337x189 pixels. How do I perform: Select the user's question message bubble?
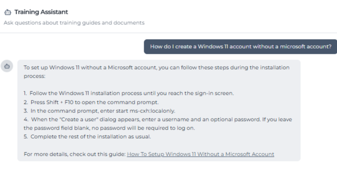click(x=240, y=47)
